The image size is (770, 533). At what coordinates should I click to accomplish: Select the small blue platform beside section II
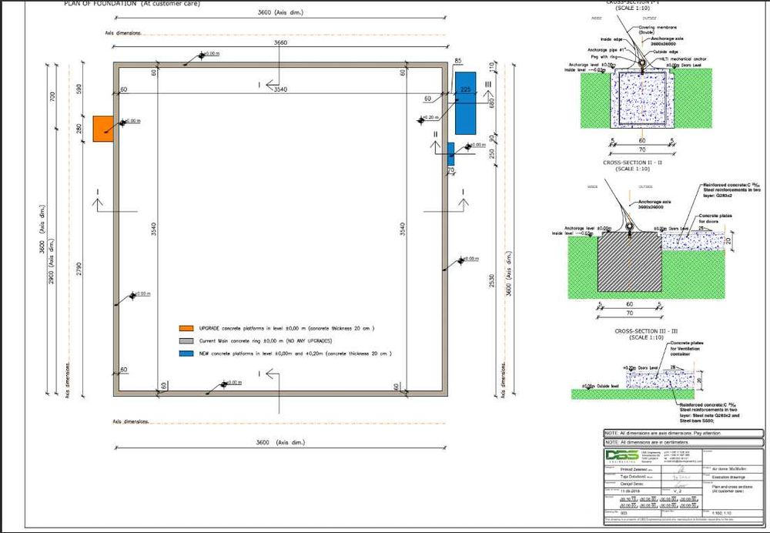(450, 154)
